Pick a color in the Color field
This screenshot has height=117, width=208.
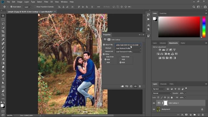click(x=179, y=27)
